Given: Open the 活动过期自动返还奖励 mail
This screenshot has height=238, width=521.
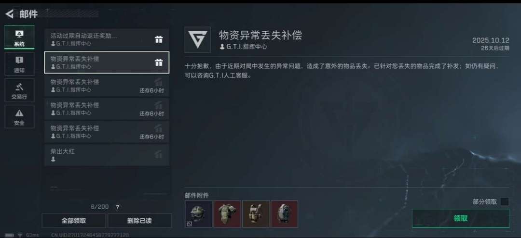Looking at the screenshot, I should pyautogui.click(x=107, y=39).
